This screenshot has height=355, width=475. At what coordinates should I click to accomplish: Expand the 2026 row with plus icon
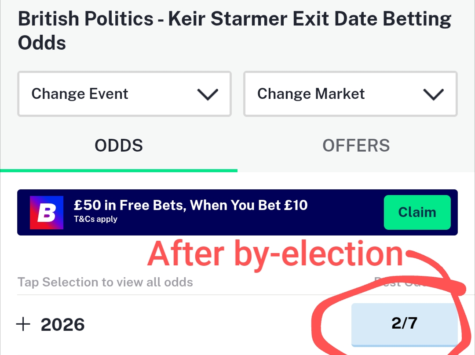[23, 325]
